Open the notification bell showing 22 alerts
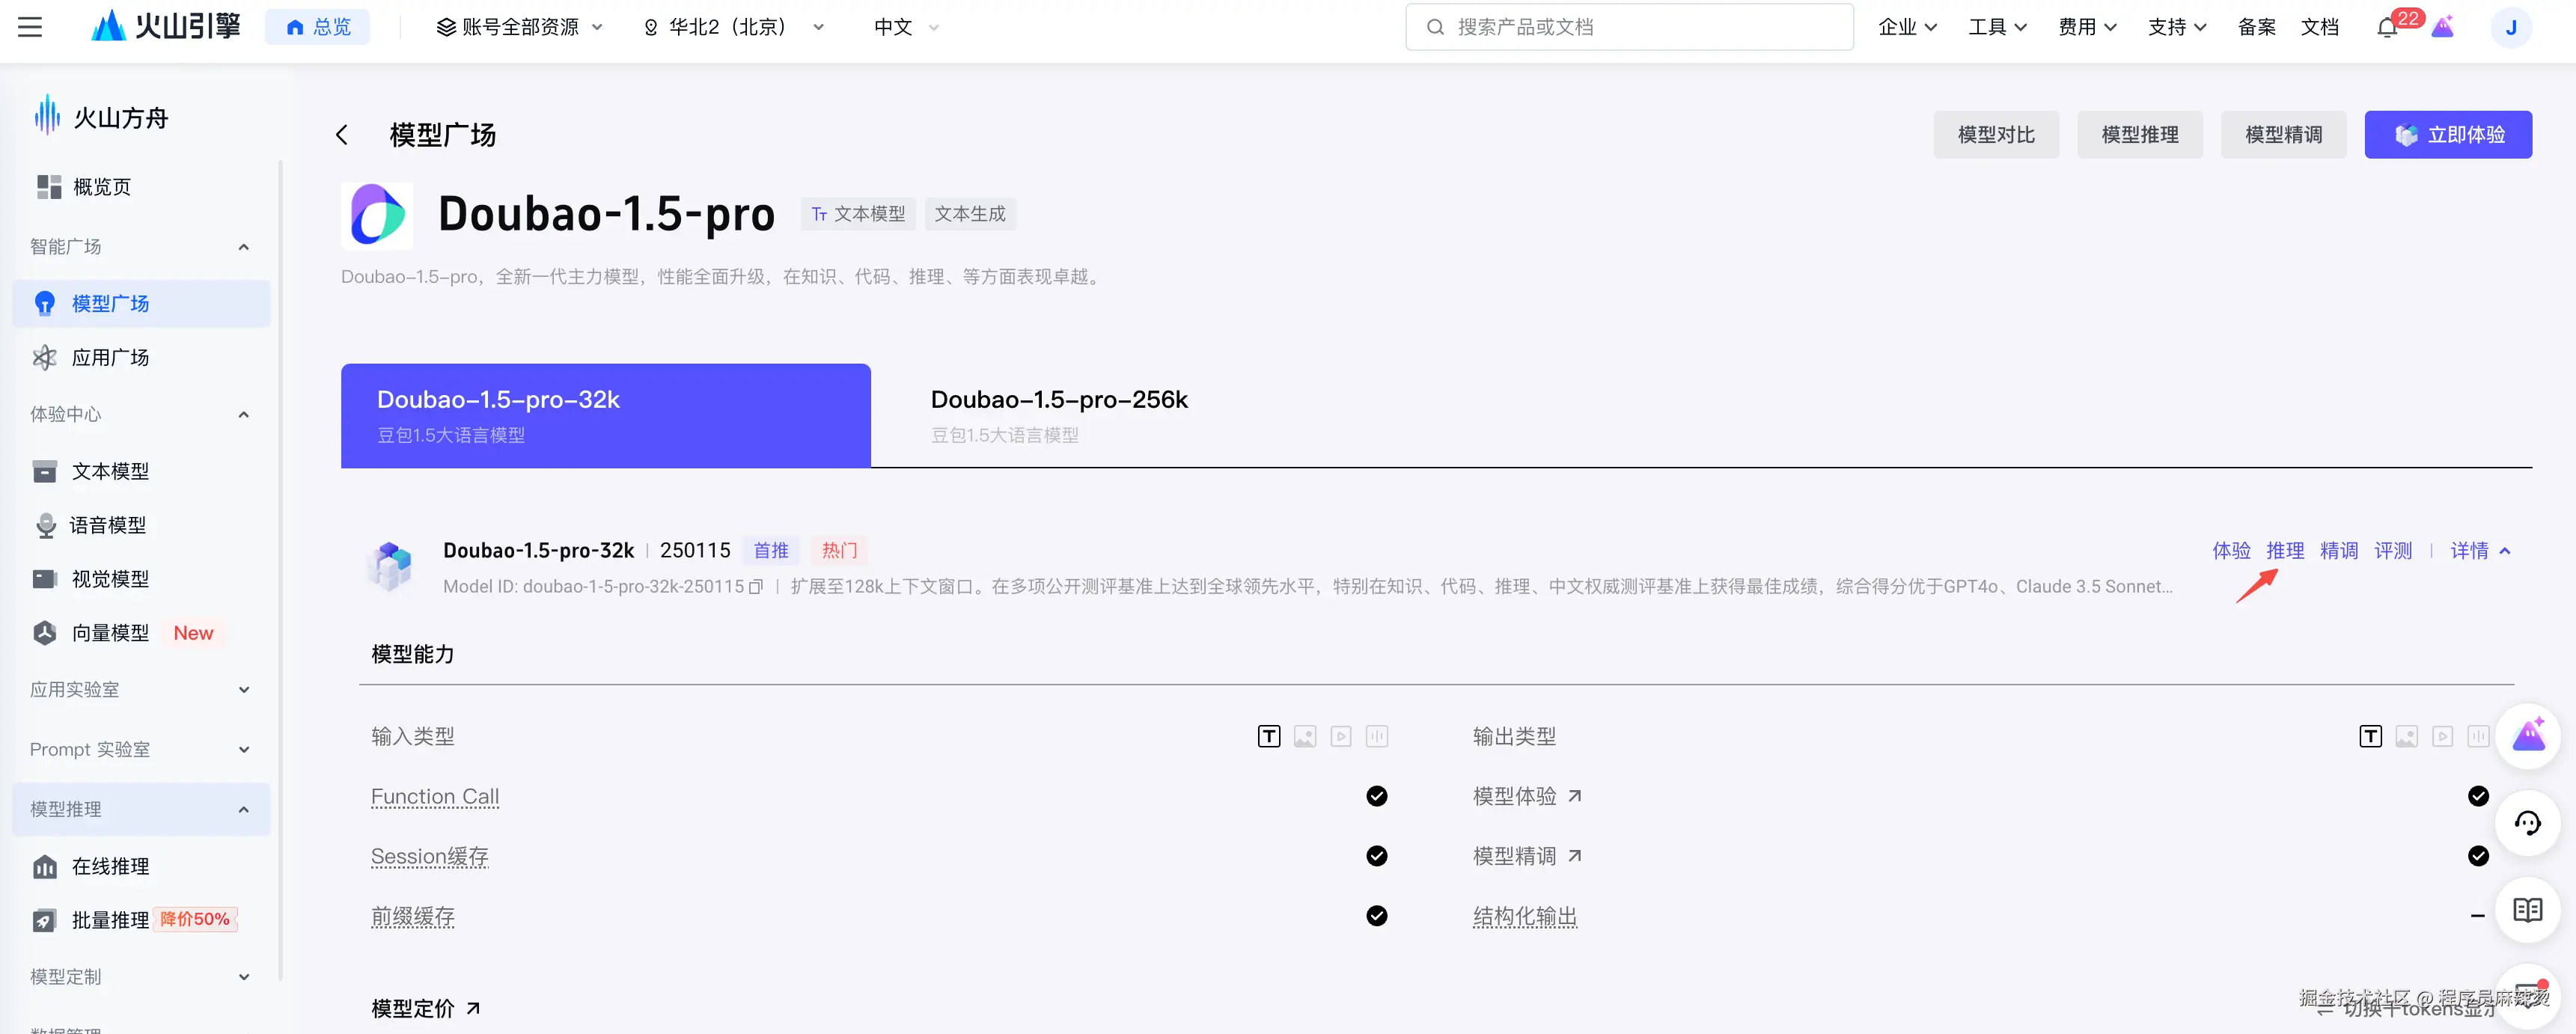This screenshot has height=1034, width=2576. (x=2388, y=27)
